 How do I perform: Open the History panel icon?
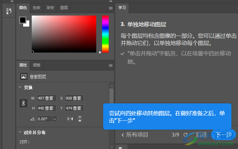[9, 11]
